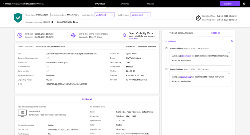
Task: Click the threat file name b50733e5a47bfc0aa698a9fdc6517
Action: point(51,46)
